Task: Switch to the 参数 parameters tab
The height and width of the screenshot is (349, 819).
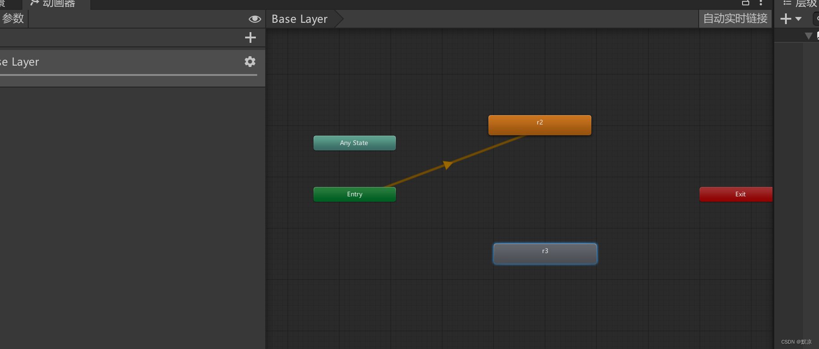Action: (x=13, y=18)
